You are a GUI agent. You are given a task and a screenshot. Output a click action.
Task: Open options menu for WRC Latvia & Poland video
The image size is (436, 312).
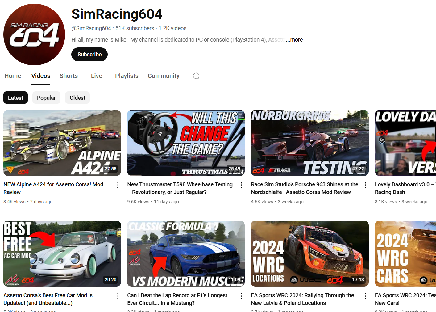click(x=366, y=296)
